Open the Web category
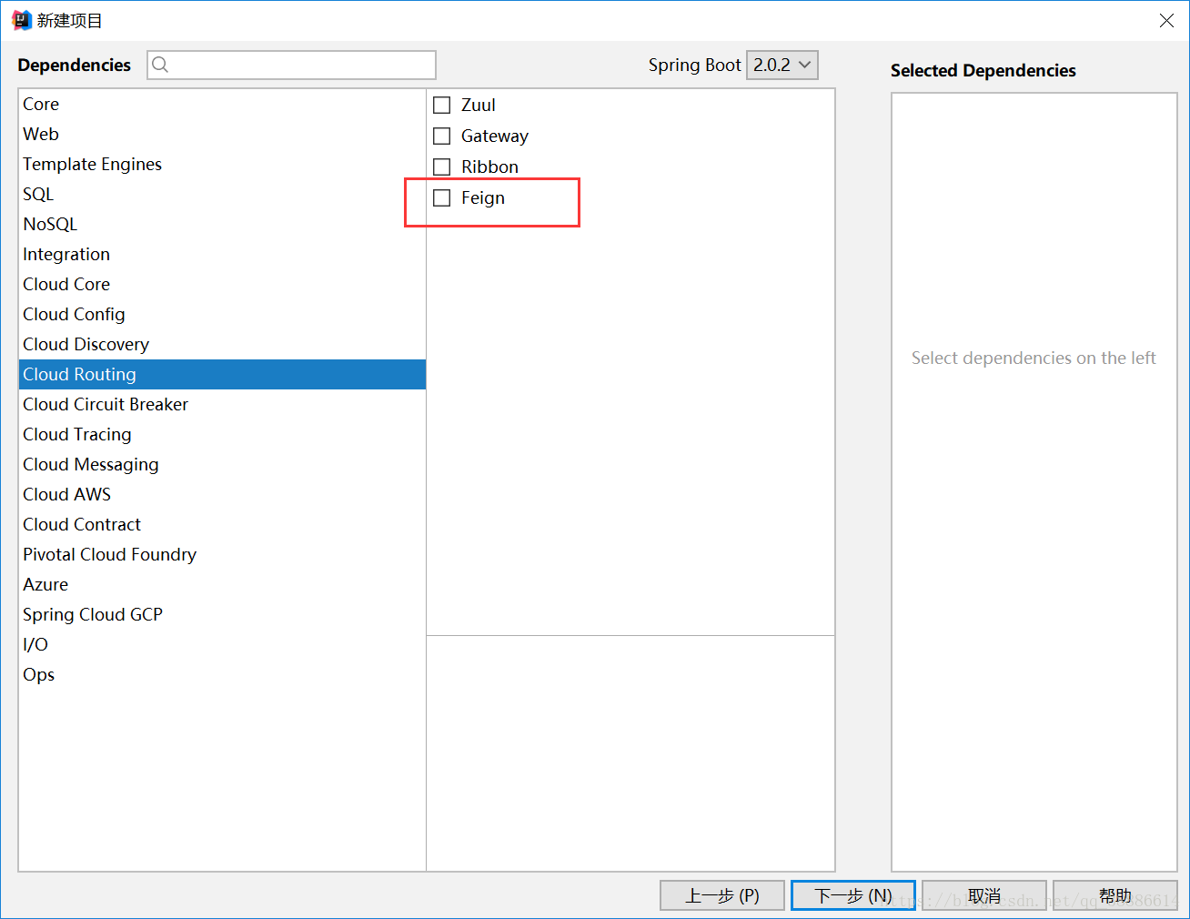 click(x=222, y=134)
